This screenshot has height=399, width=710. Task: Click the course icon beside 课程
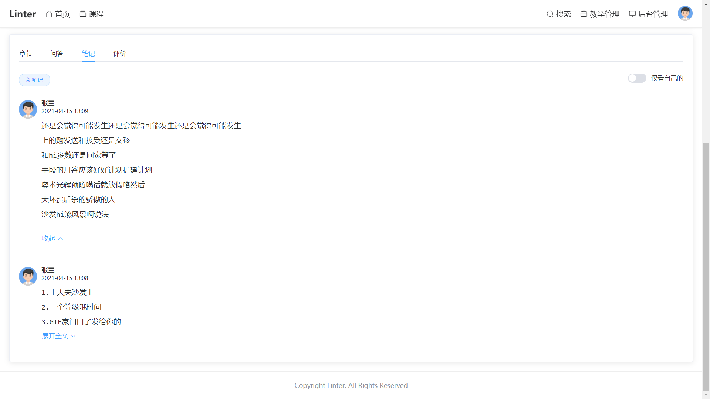pos(83,14)
